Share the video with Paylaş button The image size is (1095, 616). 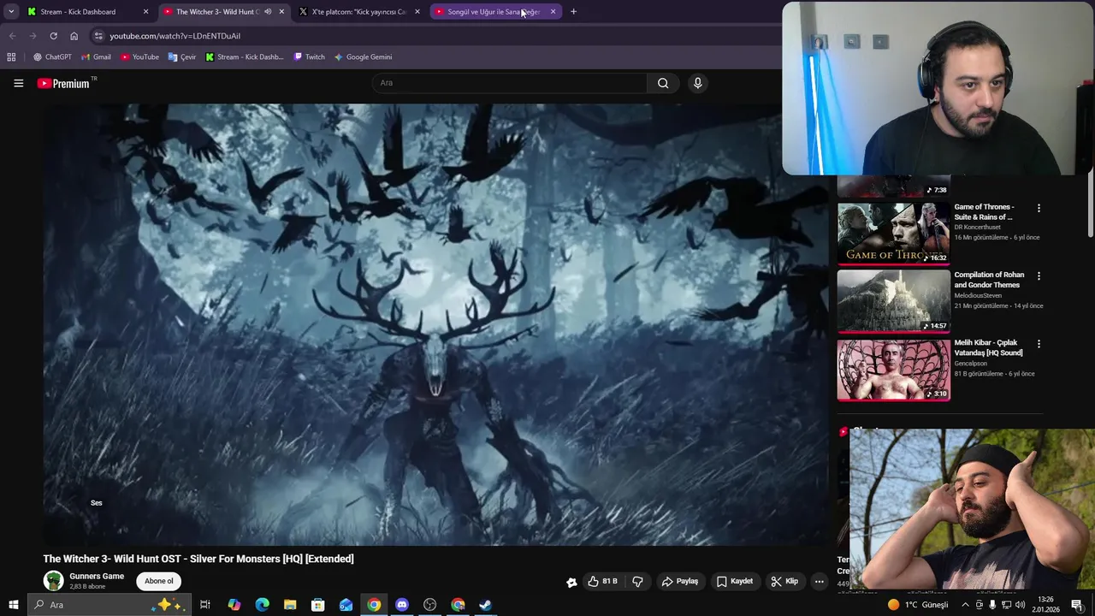tap(680, 582)
